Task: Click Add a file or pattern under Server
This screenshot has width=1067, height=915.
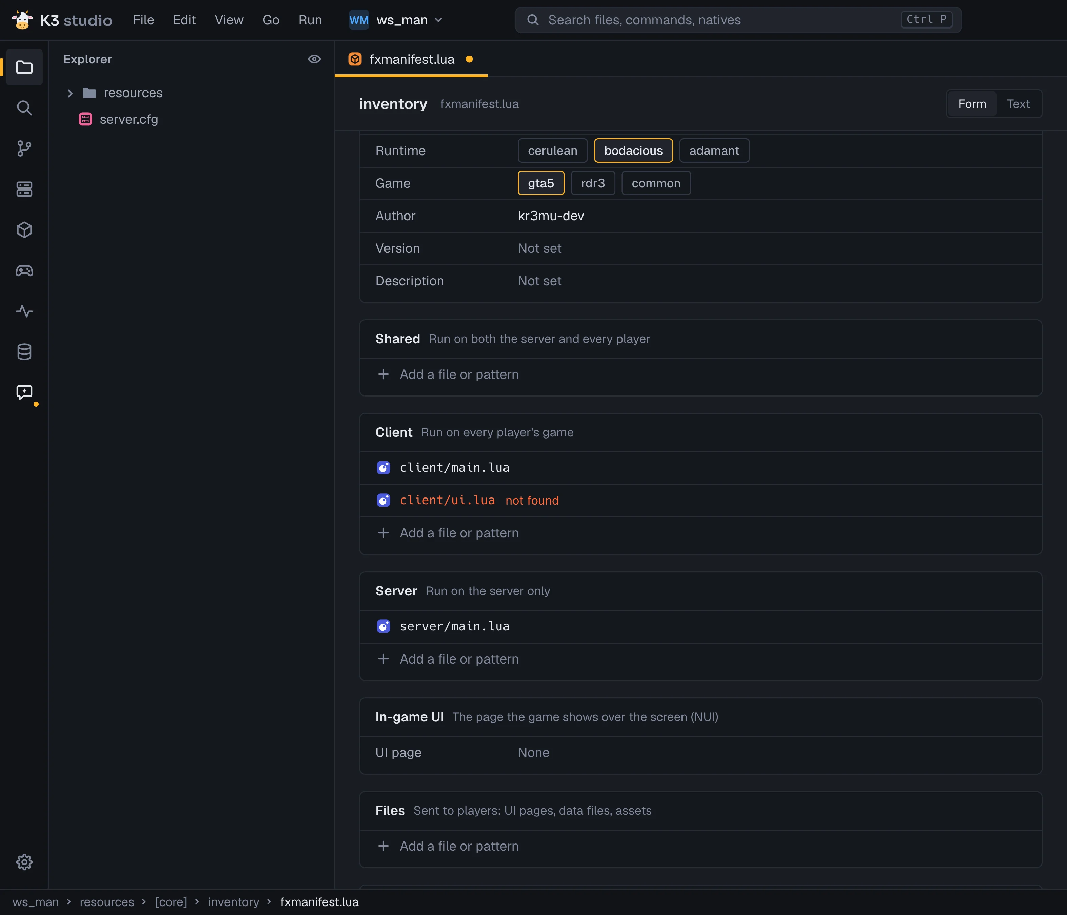Action: (459, 659)
